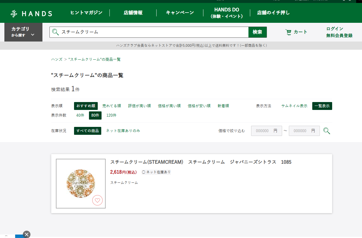Sort by 新着順
Image resolution: width=362 pixels, height=238 pixels.
[x=223, y=106]
